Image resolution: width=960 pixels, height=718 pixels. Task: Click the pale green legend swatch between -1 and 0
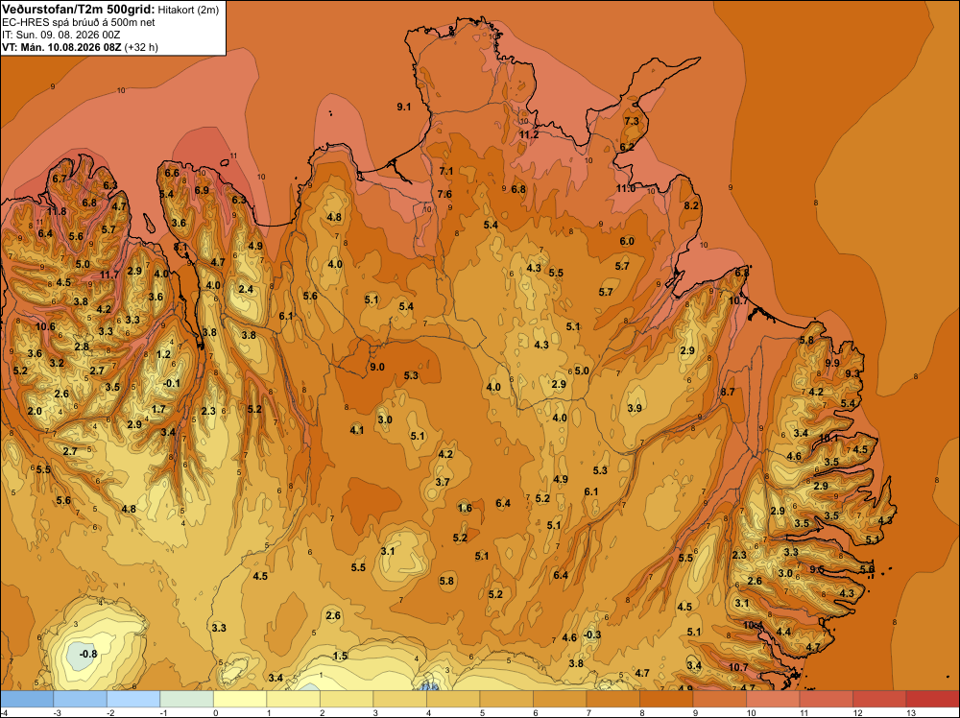point(187,699)
